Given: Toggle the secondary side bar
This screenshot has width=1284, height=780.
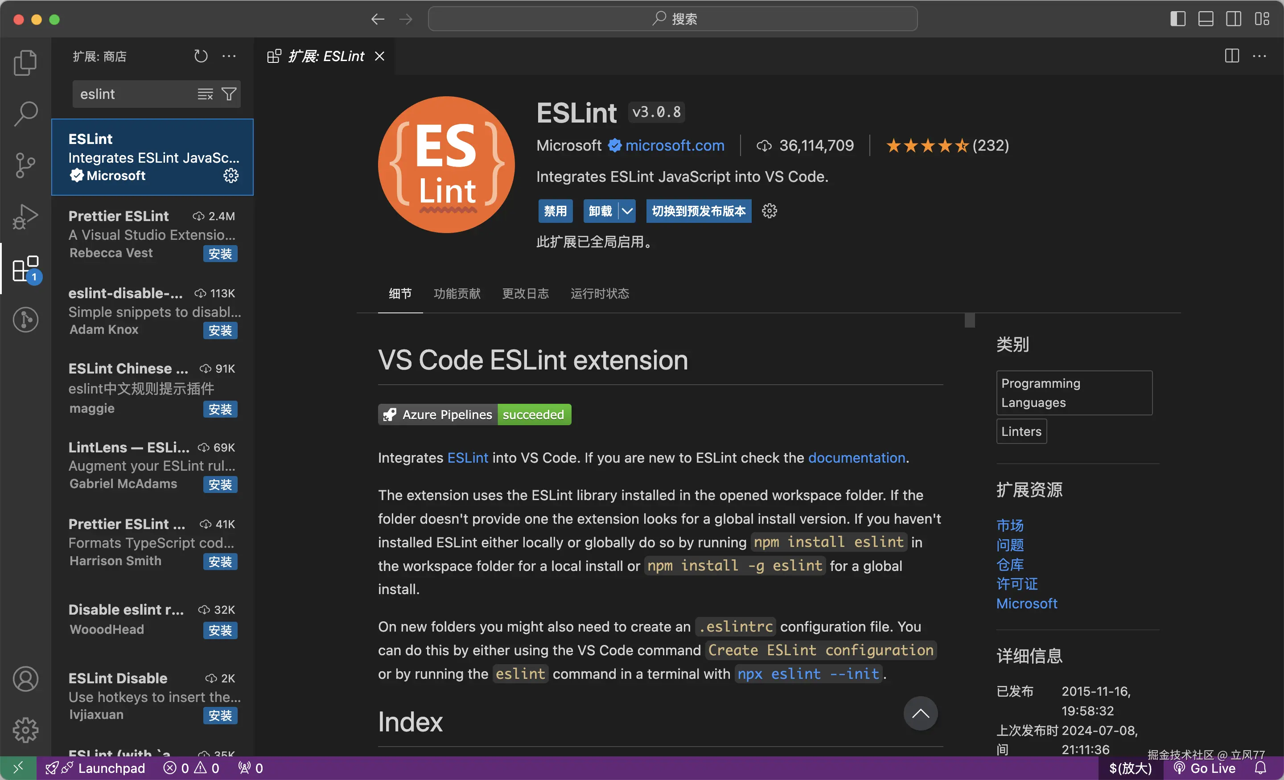Looking at the screenshot, I should coord(1234,19).
